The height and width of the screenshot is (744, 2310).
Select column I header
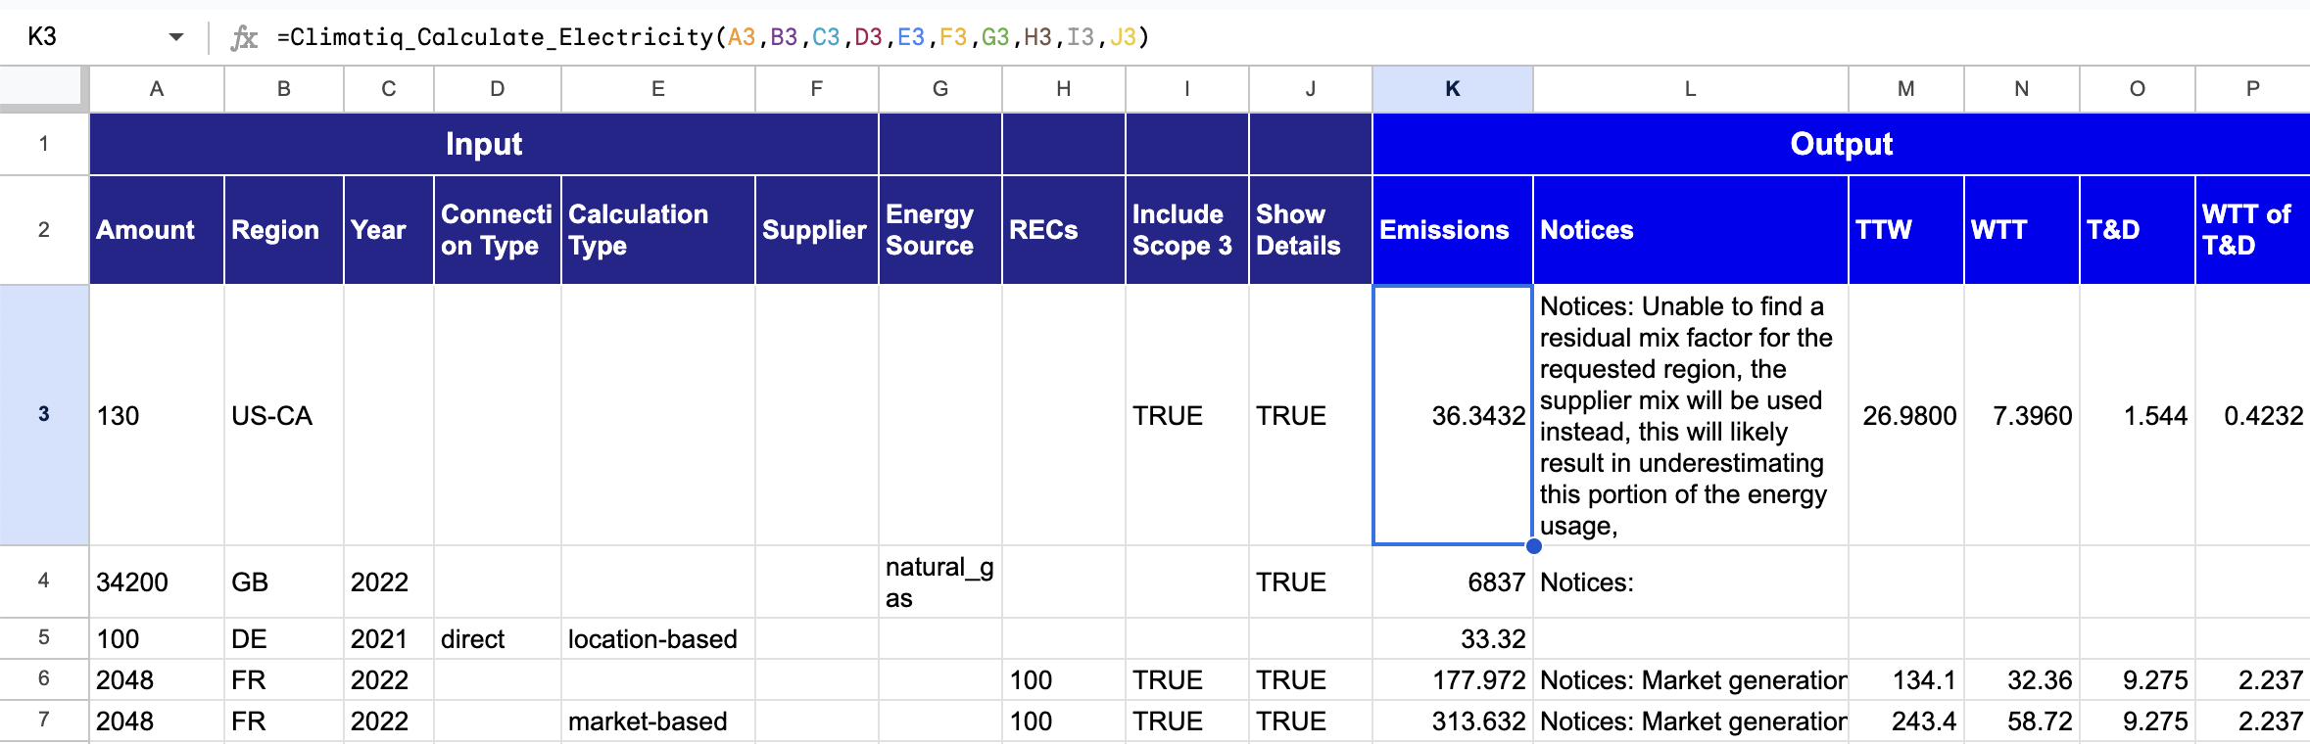(1187, 89)
